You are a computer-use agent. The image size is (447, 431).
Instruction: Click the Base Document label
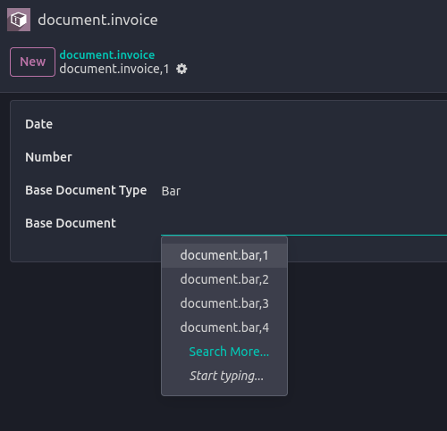pyautogui.click(x=71, y=223)
